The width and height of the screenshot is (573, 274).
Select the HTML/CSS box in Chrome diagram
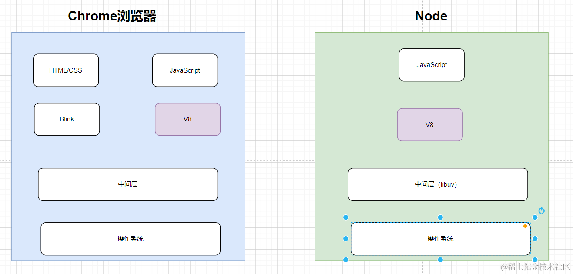[66, 70]
